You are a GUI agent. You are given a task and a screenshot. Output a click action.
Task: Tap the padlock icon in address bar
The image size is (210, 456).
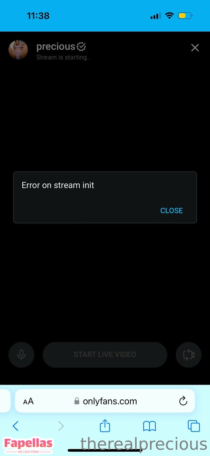pos(77,402)
